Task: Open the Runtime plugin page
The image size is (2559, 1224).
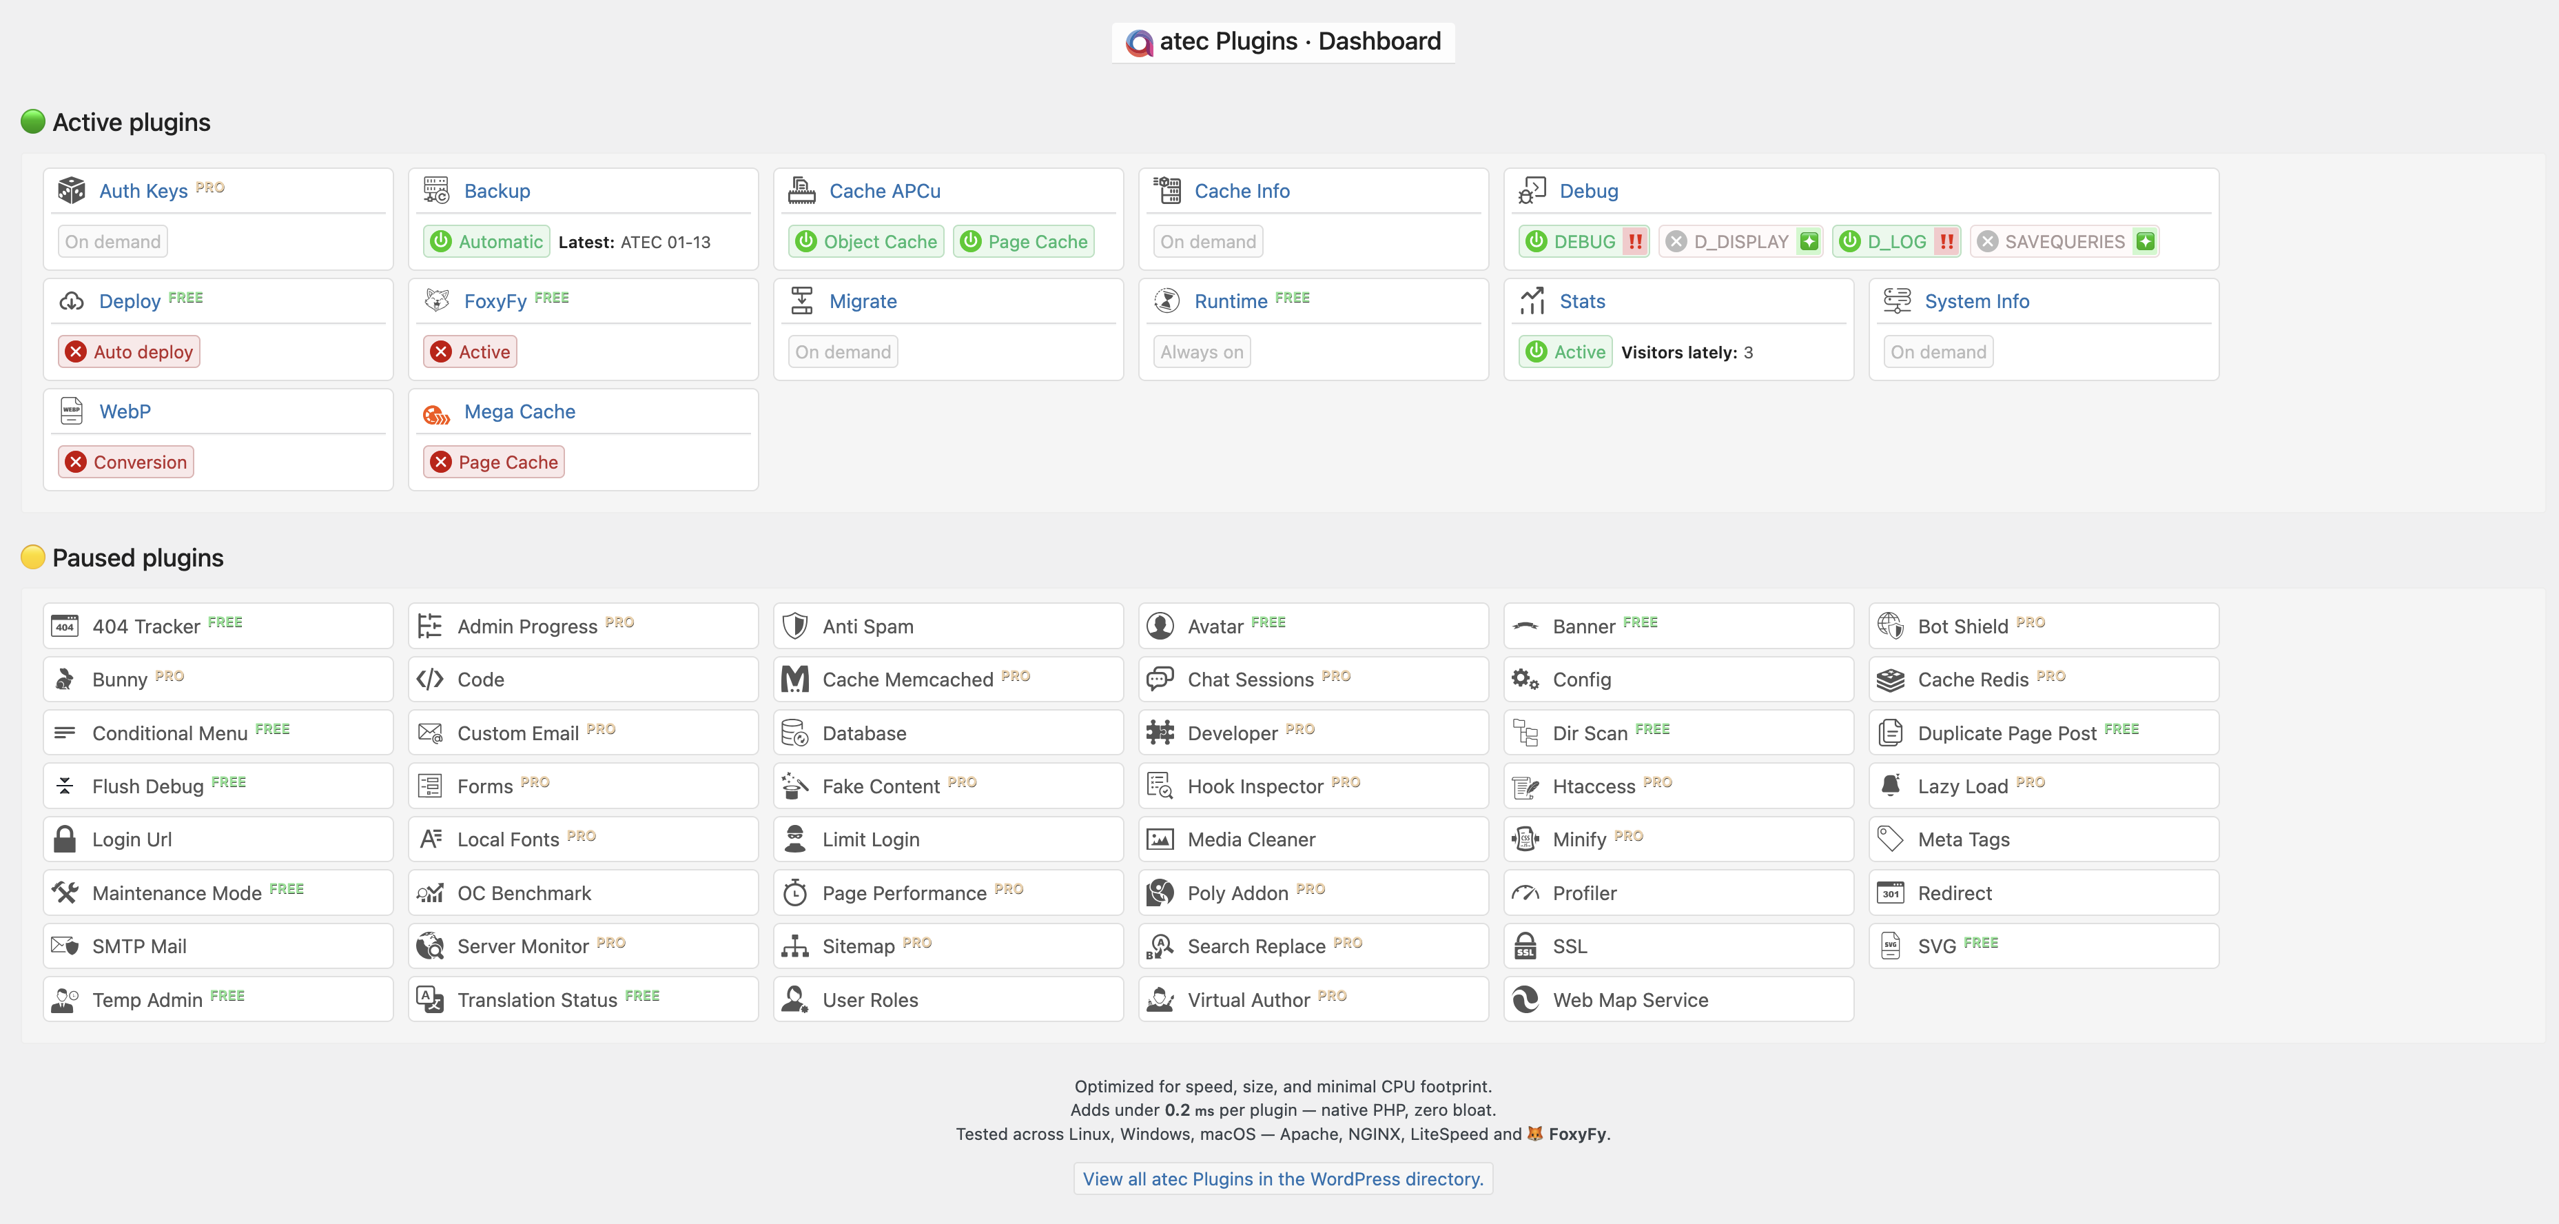Action: [x=1231, y=300]
